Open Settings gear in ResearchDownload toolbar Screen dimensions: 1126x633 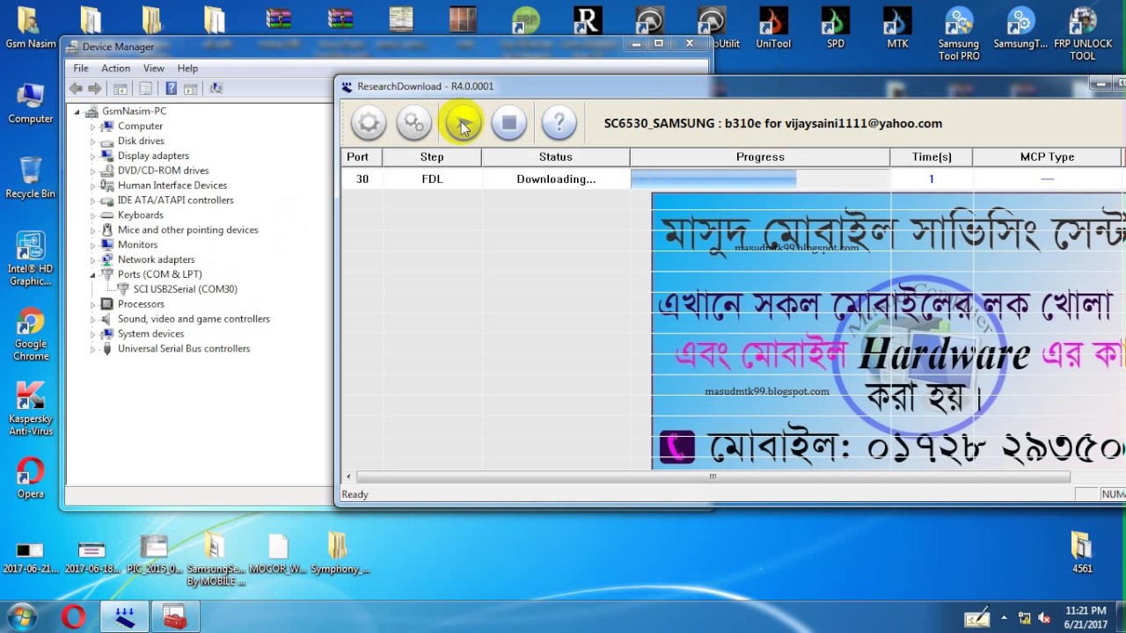(369, 123)
